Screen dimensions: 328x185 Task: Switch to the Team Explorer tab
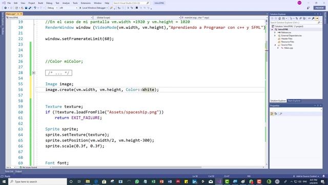point(294,101)
